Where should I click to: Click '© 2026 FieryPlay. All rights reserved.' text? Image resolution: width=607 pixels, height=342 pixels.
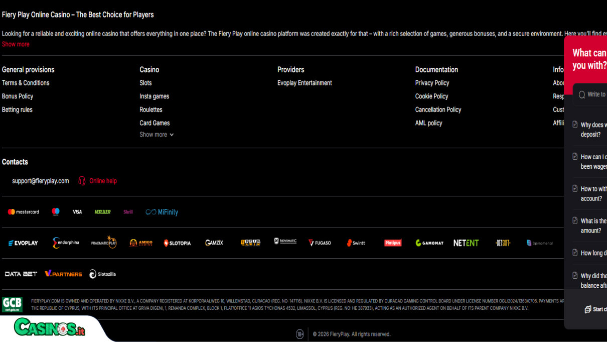[352, 334]
